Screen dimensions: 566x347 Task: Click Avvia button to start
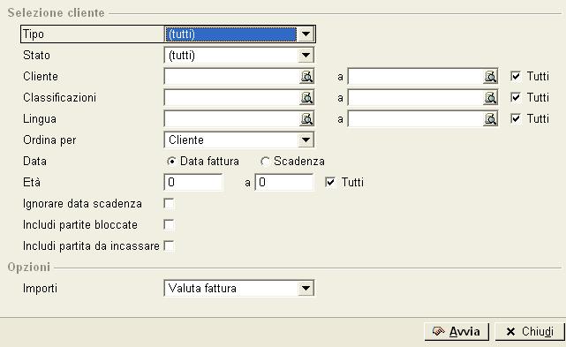pyautogui.click(x=457, y=331)
